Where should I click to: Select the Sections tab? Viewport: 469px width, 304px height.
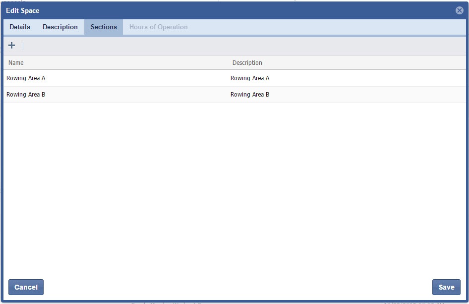point(104,27)
